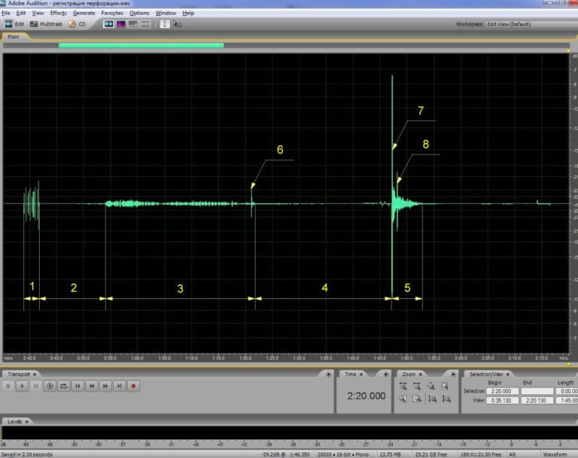The image size is (578, 458).
Task: Open the Time panel options arrow
Action: coord(386,374)
